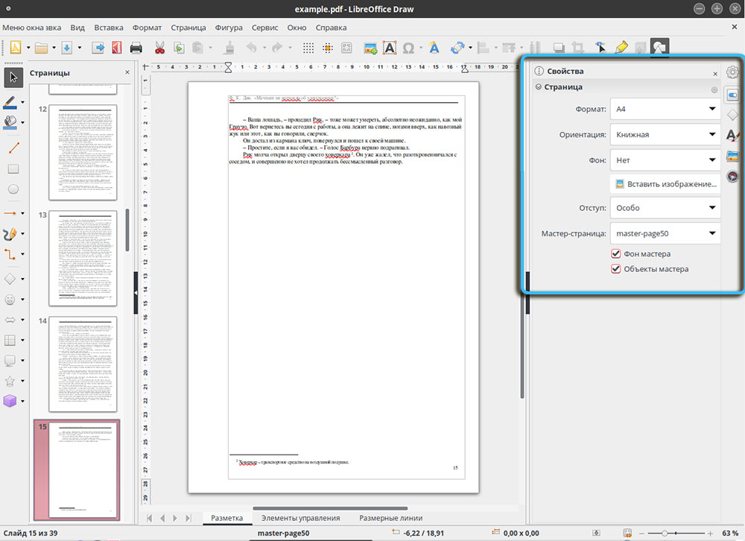Select page 13 thumbnail
The height and width of the screenshot is (541, 745).
coord(83,257)
